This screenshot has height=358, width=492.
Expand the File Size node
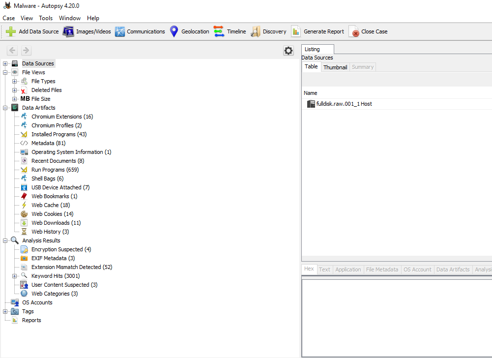pyautogui.click(x=14, y=99)
